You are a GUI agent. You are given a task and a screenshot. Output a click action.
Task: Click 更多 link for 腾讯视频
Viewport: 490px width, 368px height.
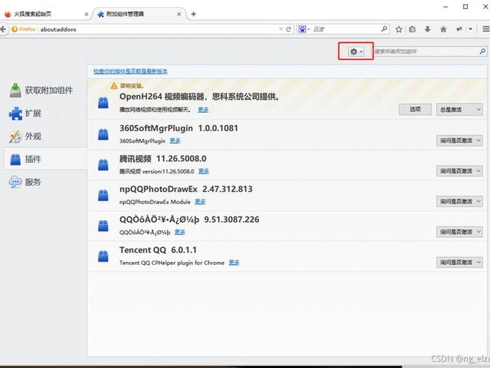pos(203,171)
